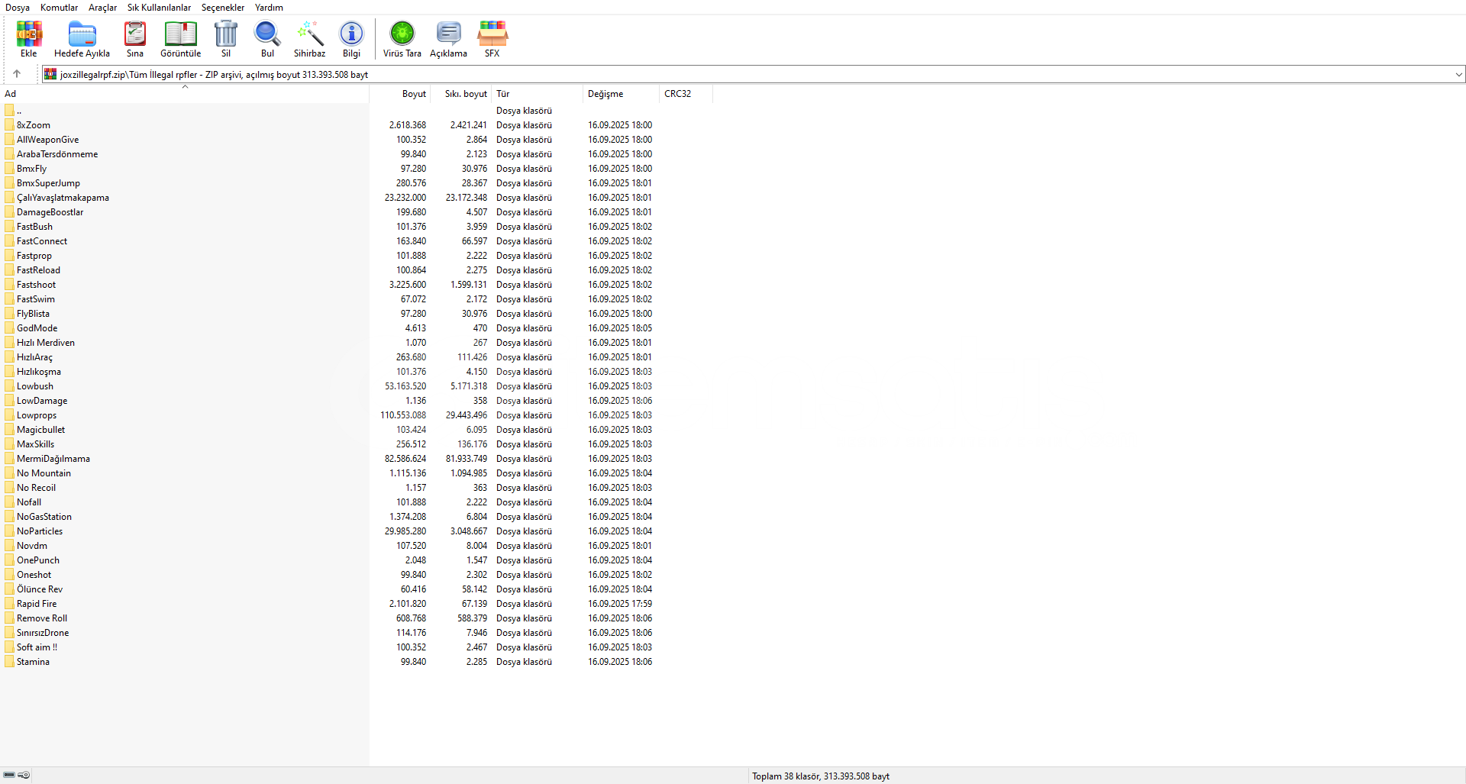This screenshot has width=1466, height=784.
Task: Select the Fastshoot folder name
Action: coord(37,285)
